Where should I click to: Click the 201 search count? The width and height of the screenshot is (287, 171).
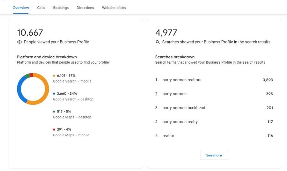click(x=269, y=108)
